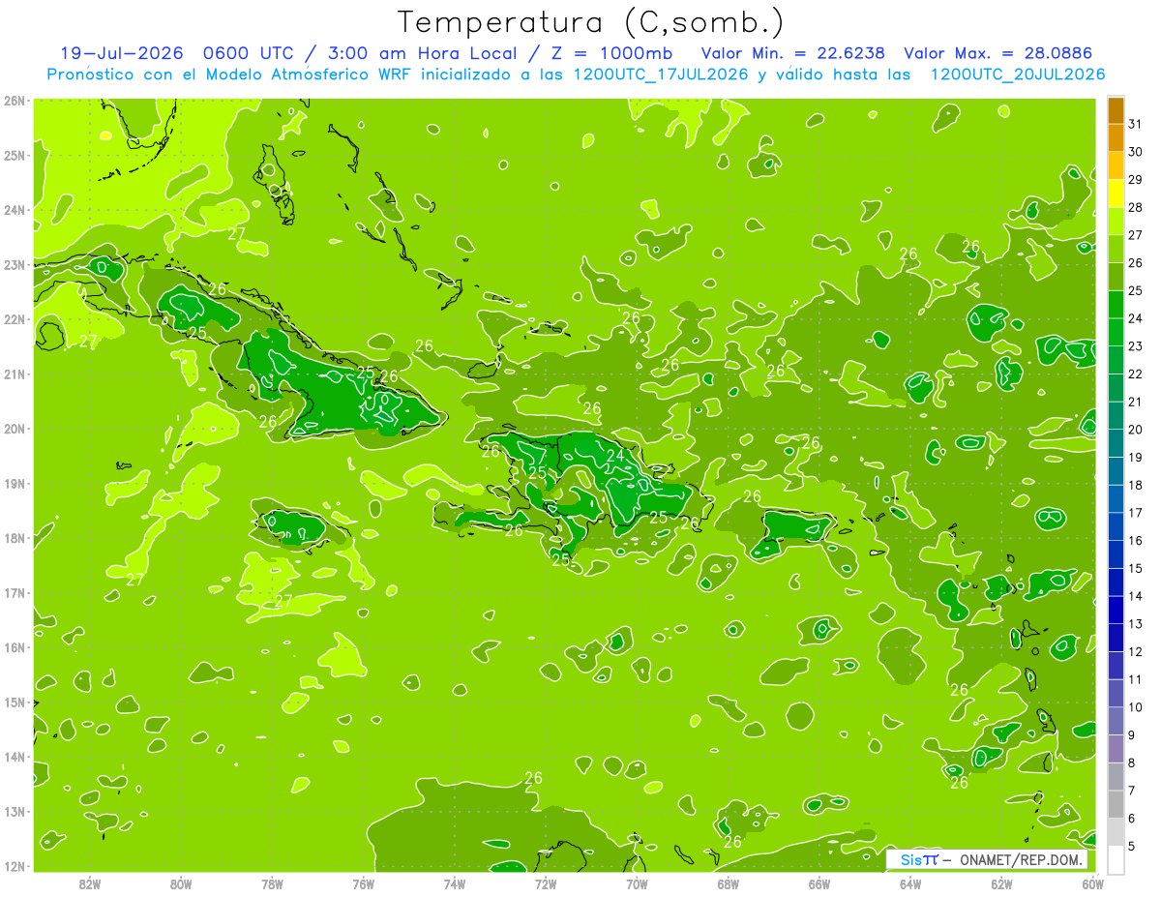Click the "Valor Max. = 28.0886" text

point(999,53)
